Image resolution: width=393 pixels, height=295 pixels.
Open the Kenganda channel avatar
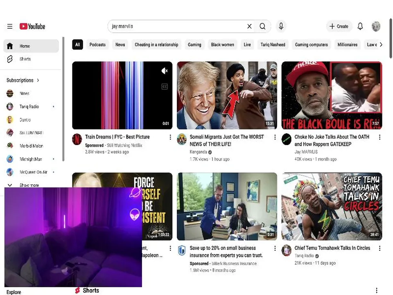182,139
